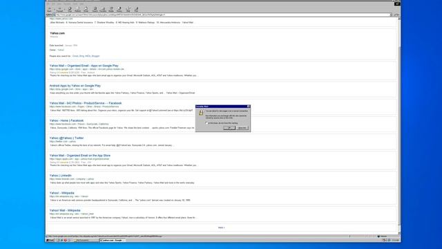The height and width of the screenshot is (249, 442).
Task: Open 'Yahoo - Home | Facebook' result
Action: (66, 120)
